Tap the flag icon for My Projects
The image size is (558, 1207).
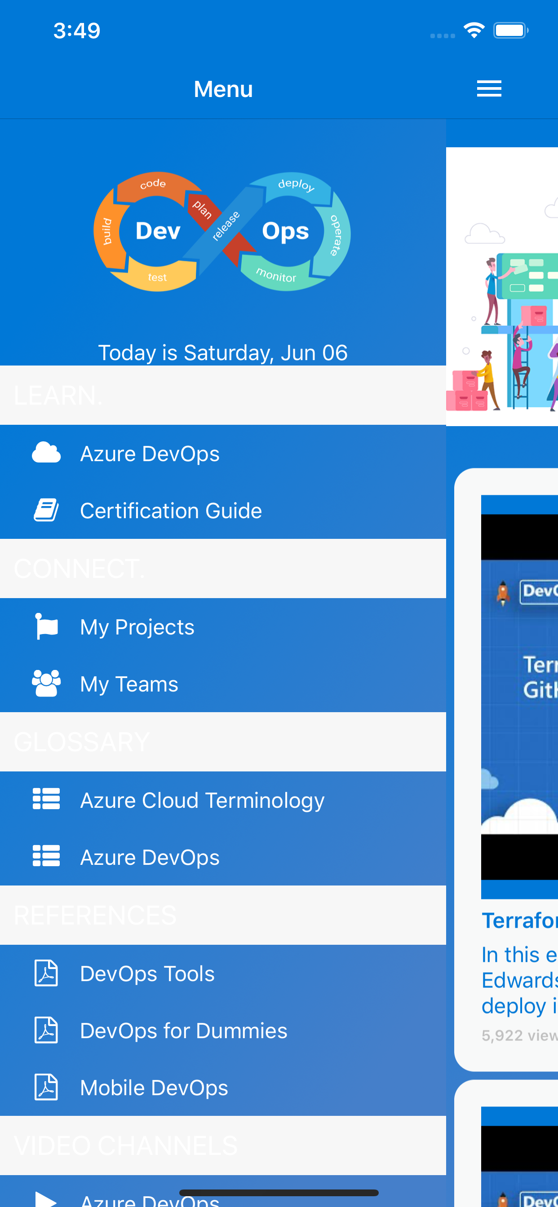tap(46, 626)
